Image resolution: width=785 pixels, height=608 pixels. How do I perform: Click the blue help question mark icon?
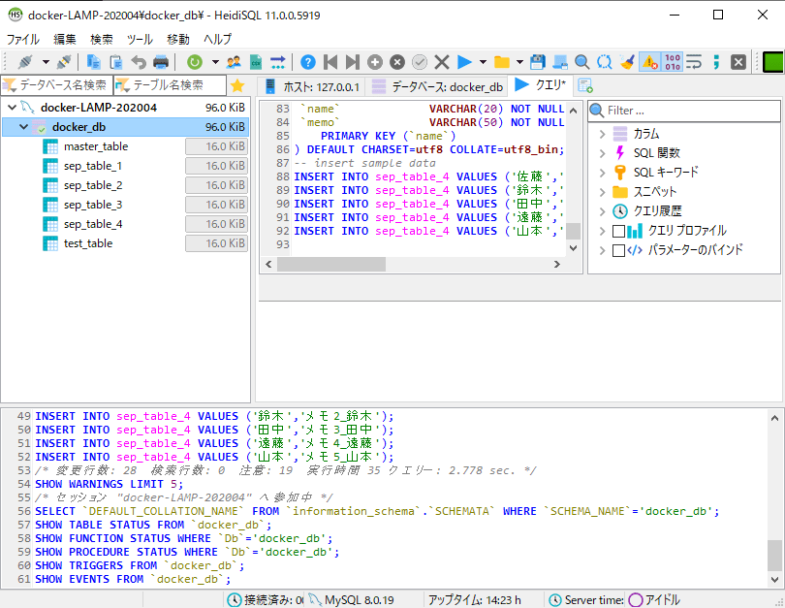tap(308, 62)
